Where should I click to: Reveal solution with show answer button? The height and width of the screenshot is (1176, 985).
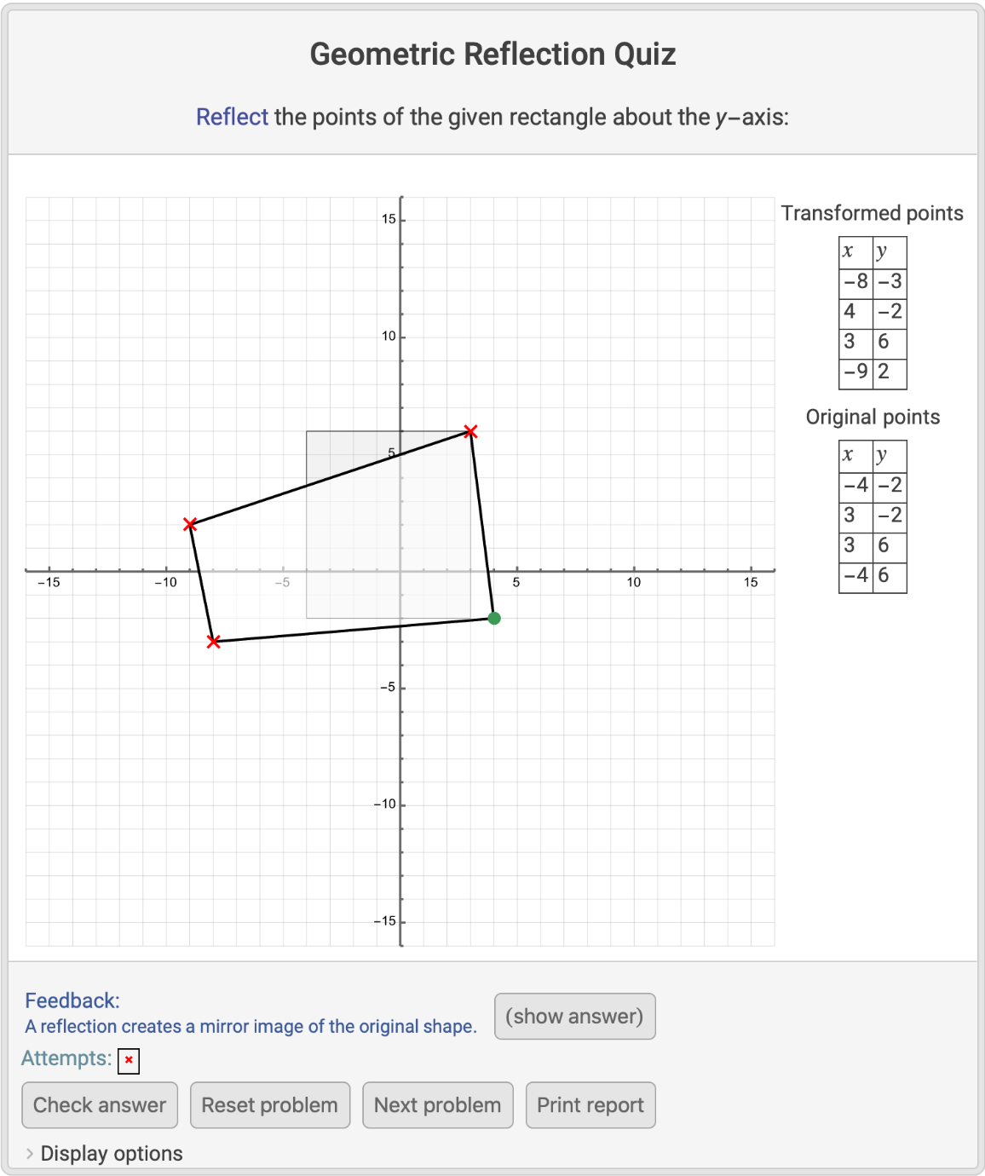pos(574,1016)
